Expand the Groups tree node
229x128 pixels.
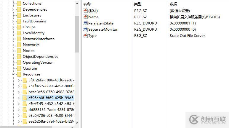[13, 27]
